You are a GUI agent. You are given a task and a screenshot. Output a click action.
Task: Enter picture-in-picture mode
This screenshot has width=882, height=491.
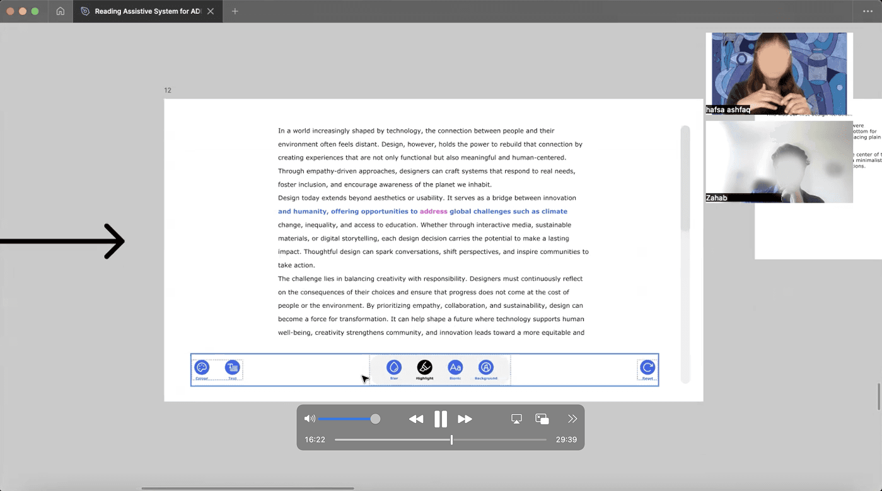point(542,419)
